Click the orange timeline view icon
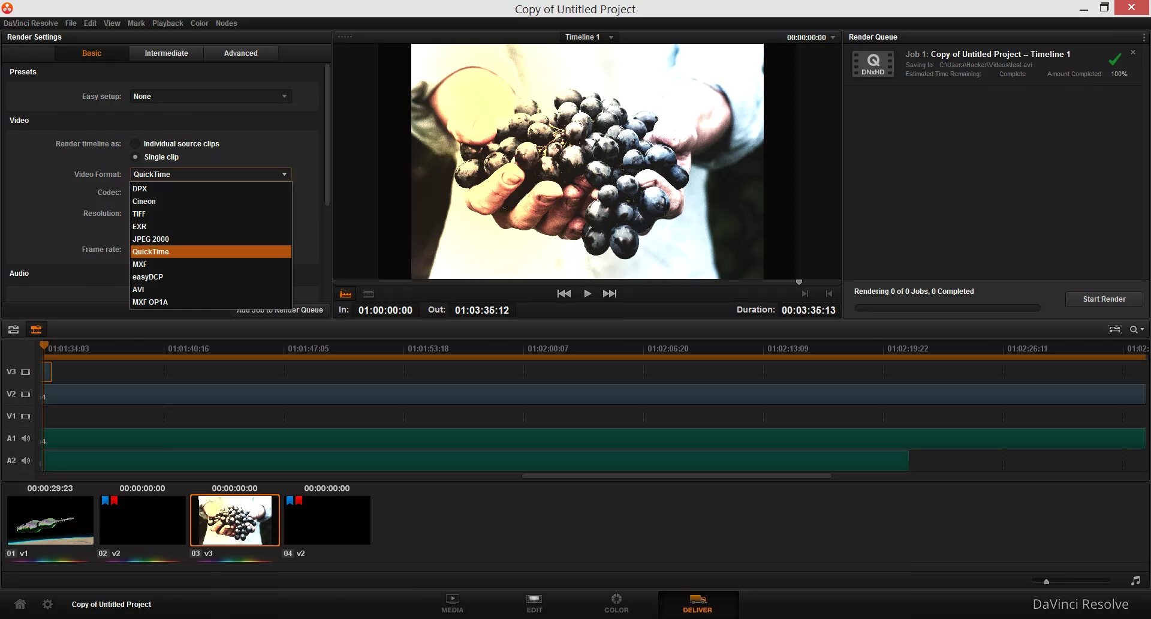 (x=37, y=329)
